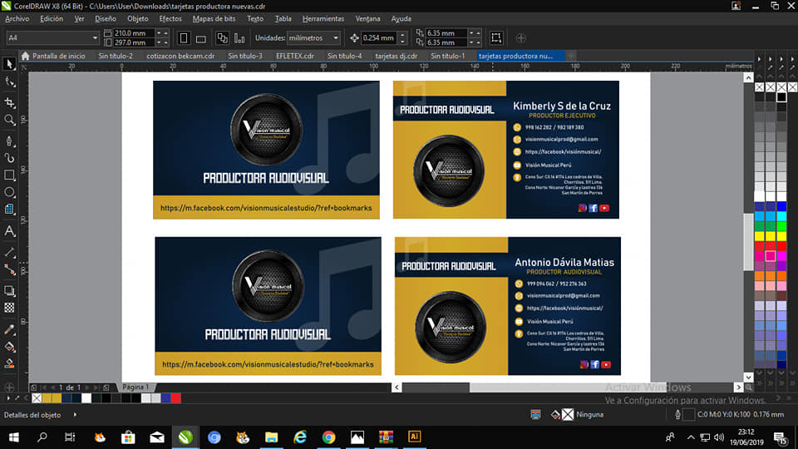
Task: Select the Polygon tool
Action: [9, 210]
